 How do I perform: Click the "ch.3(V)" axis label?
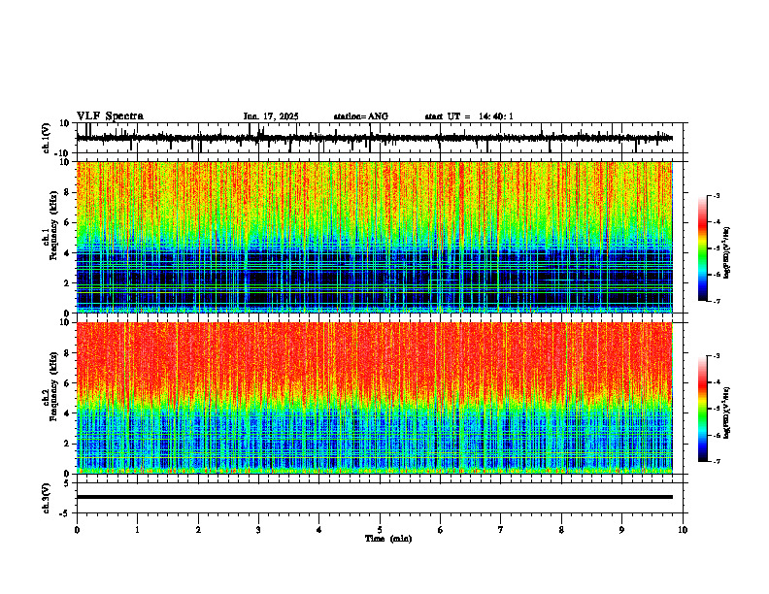pos(47,498)
